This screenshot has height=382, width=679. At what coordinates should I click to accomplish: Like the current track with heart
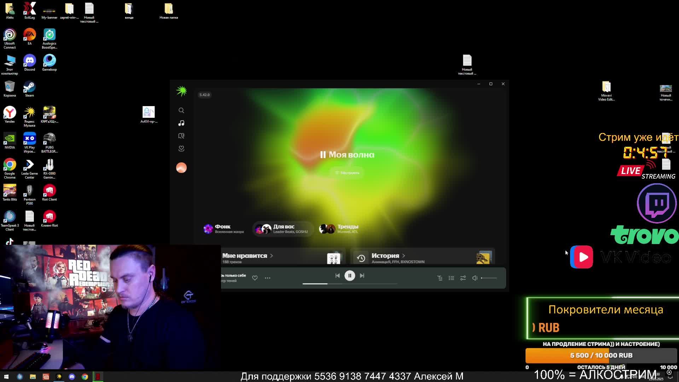[255, 278]
